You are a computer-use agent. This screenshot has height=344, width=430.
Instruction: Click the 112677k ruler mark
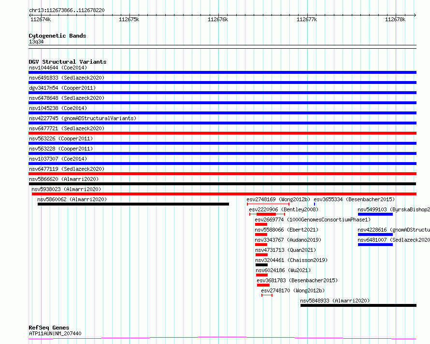coord(307,19)
